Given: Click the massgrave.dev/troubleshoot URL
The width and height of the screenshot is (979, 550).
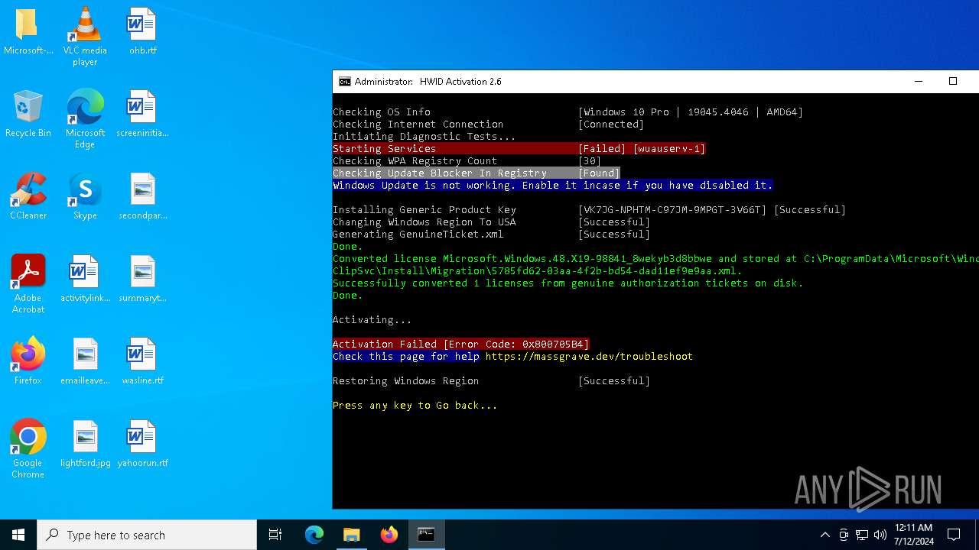Looking at the screenshot, I should click(x=589, y=357).
